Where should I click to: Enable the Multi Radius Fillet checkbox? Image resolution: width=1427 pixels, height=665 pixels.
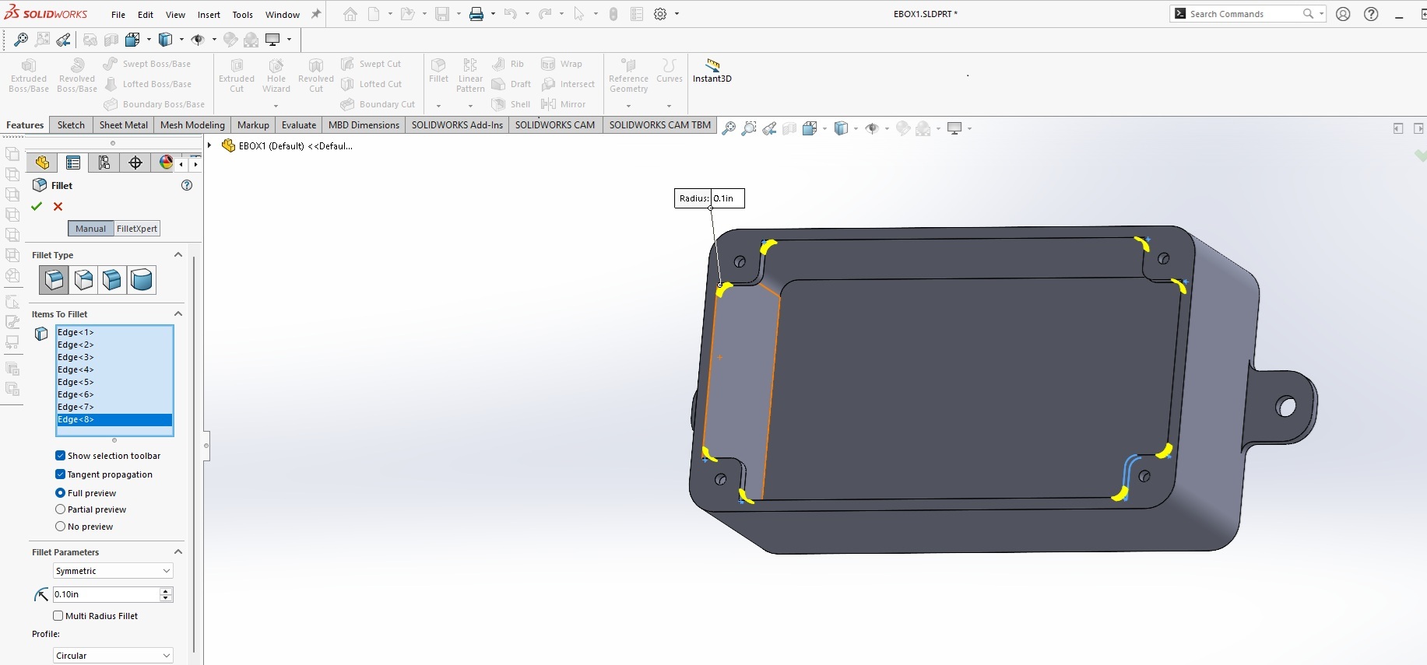click(x=58, y=616)
